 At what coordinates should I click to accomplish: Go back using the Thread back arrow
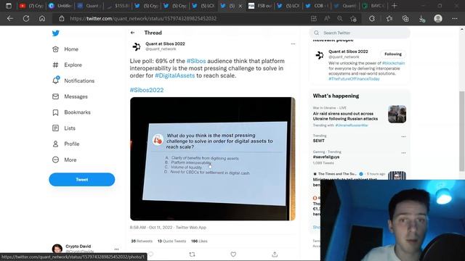(132, 33)
